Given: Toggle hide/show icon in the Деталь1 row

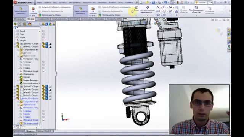Looking at the screenshot, I should [x=43, y=43].
